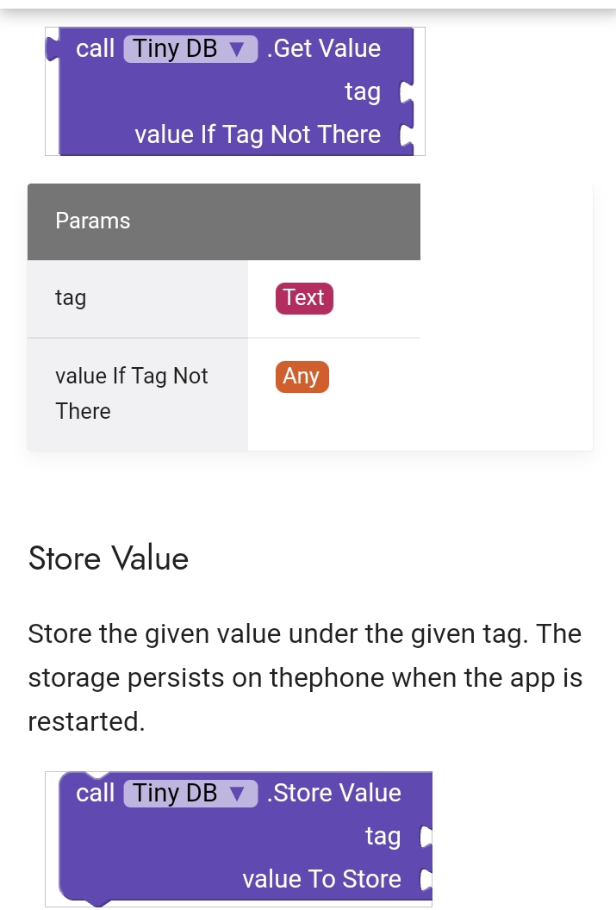Click the Store Value description paragraph
This screenshot has width=616, height=910.
pyautogui.click(x=305, y=677)
